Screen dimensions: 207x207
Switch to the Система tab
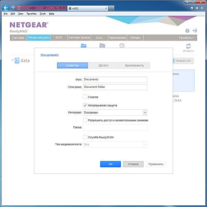click(x=18, y=38)
